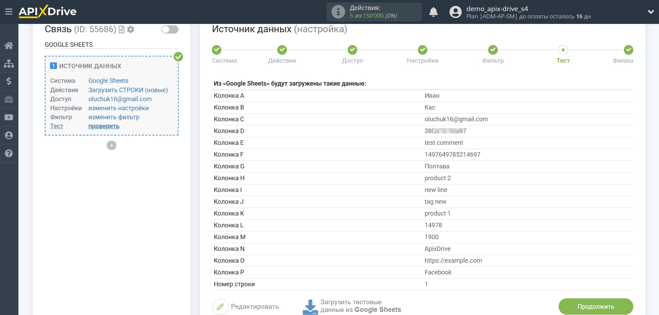Image resolution: width=659 pixels, height=315 pixels.
Task: Go to the Фильтр step
Action: (x=493, y=55)
